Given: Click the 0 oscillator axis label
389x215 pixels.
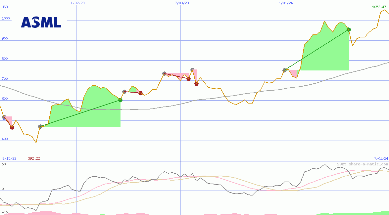Looking at the screenshot, I should point(3,189).
